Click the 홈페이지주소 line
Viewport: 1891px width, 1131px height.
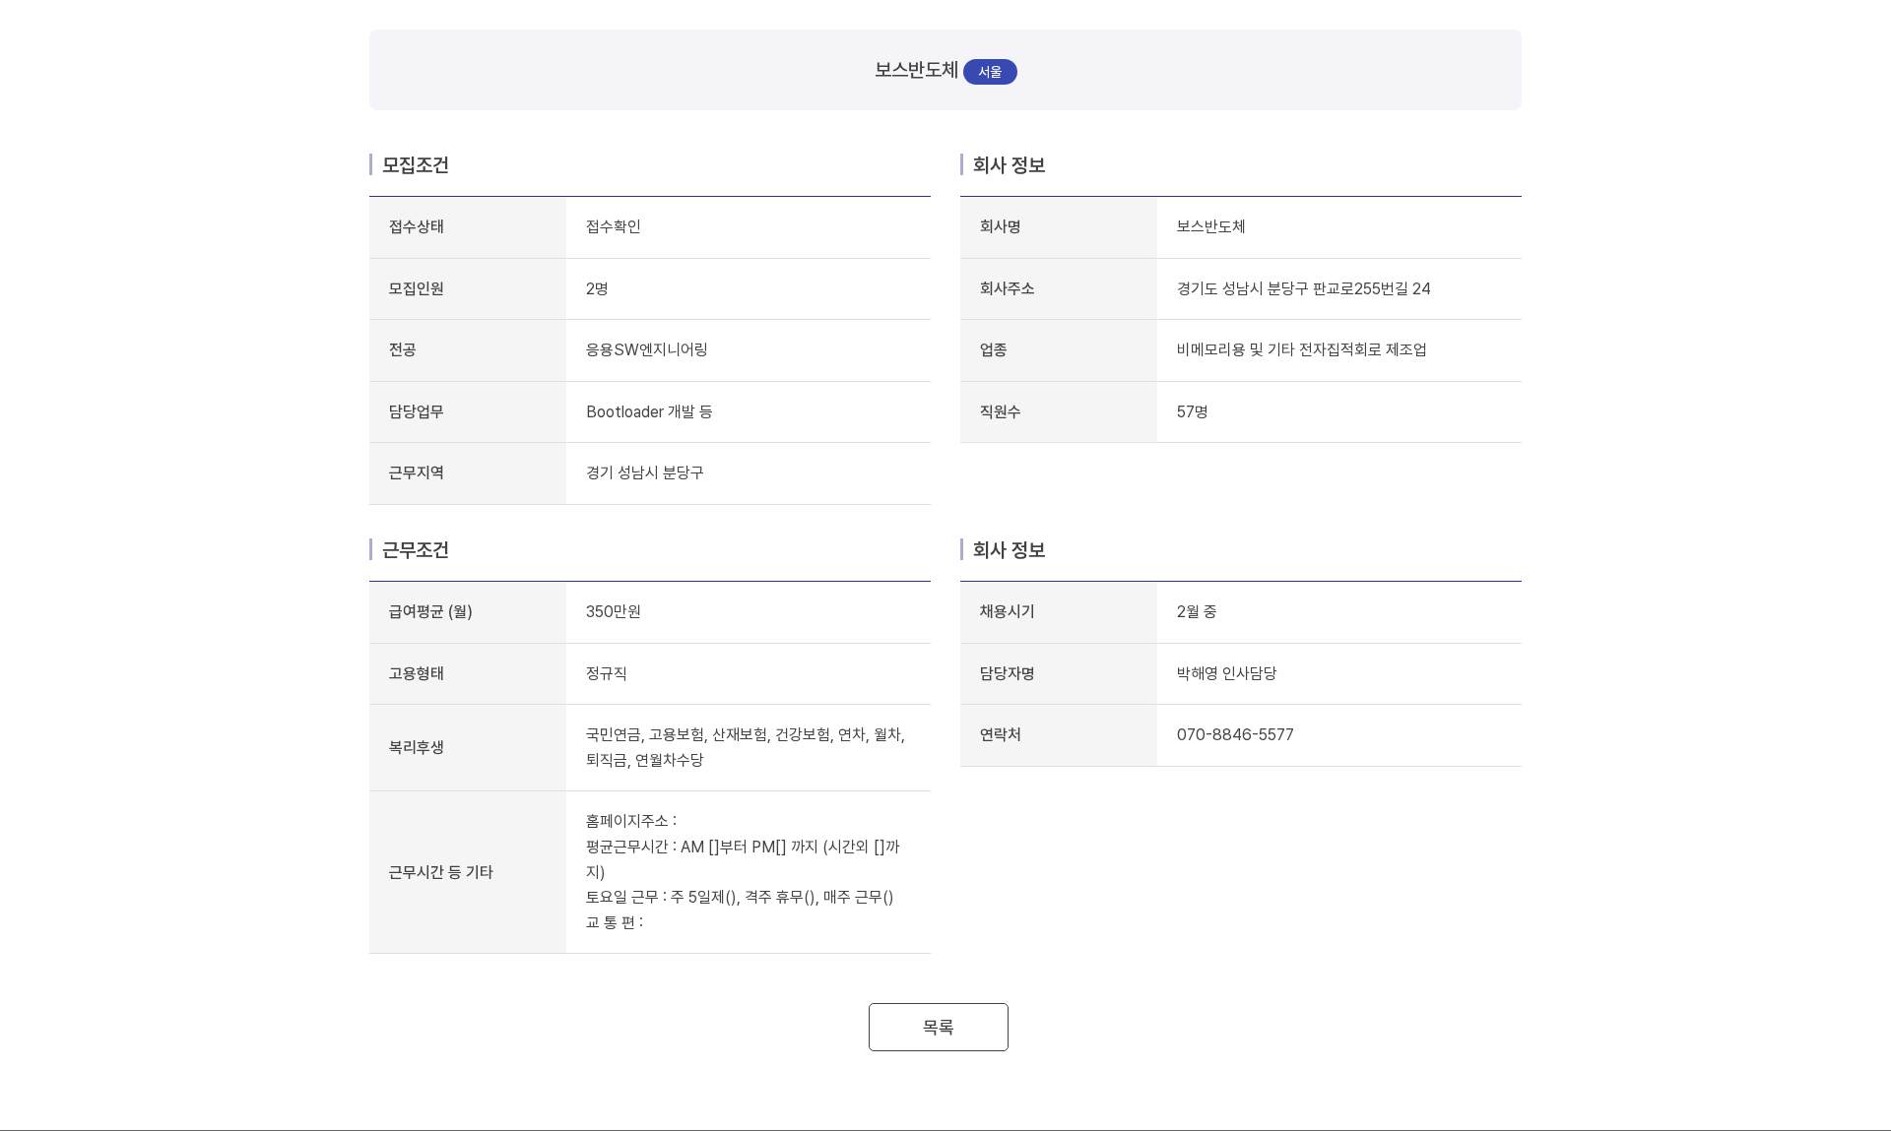[631, 820]
